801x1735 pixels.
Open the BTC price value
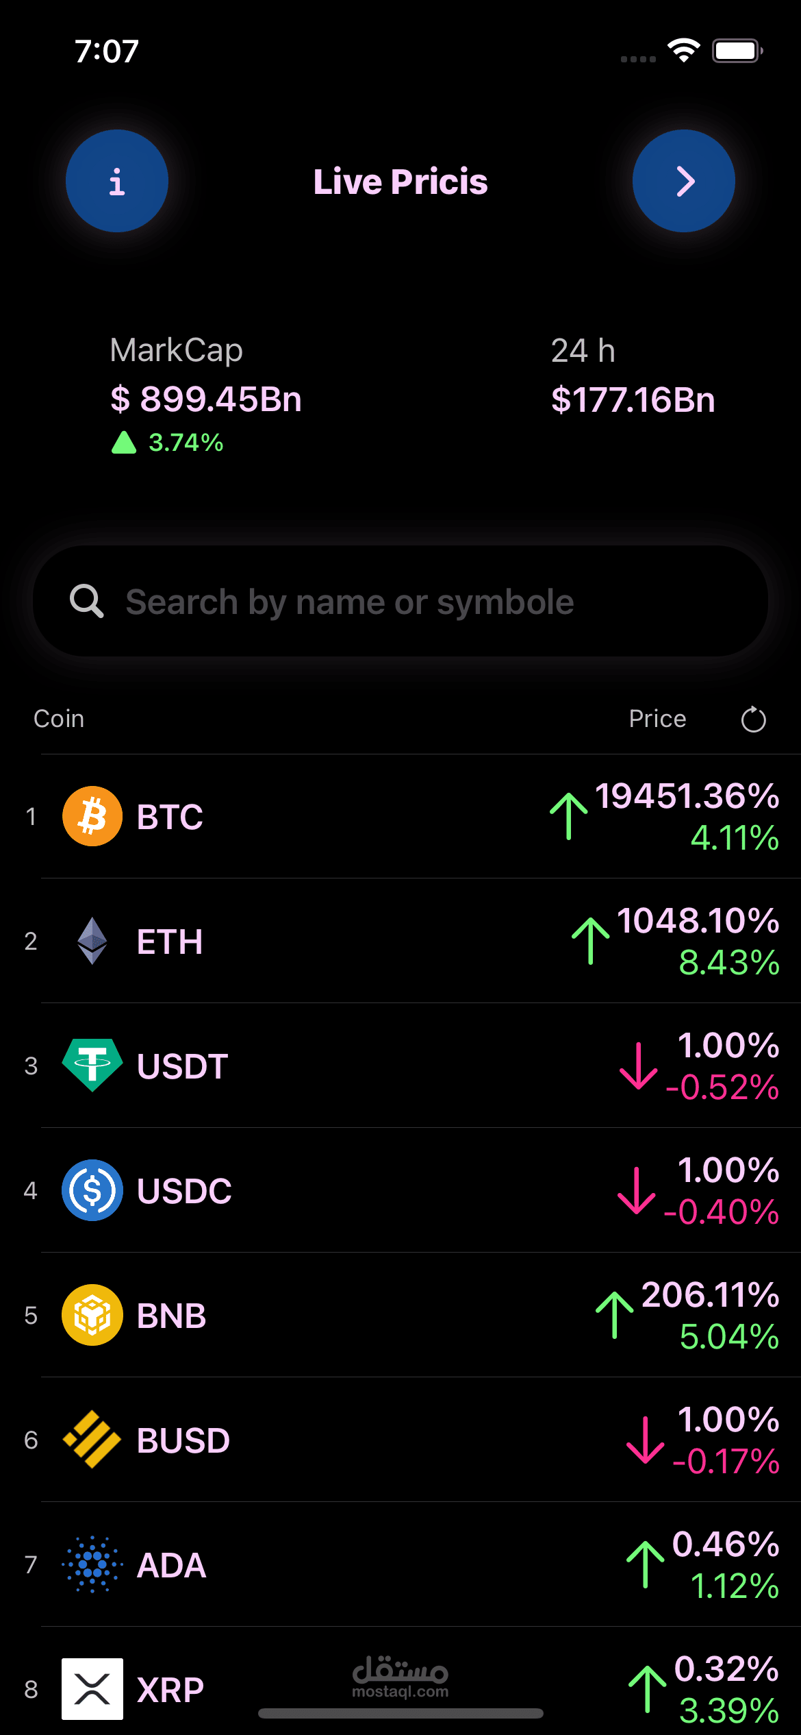[x=687, y=796]
